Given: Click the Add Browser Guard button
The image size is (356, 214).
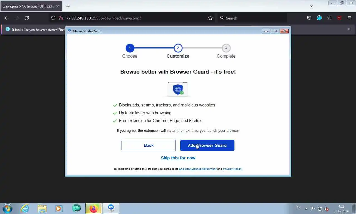Looking at the screenshot, I should pos(207,145).
